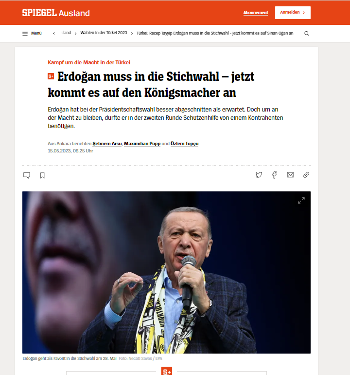Click the S+ badge beside the headline

(51, 76)
